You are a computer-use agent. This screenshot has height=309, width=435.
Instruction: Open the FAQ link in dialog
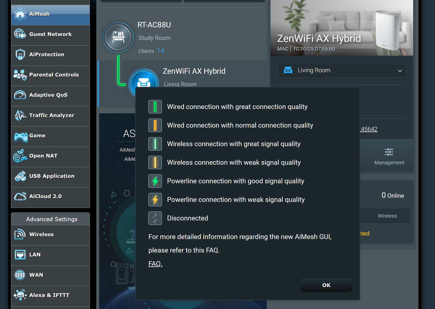(x=156, y=264)
